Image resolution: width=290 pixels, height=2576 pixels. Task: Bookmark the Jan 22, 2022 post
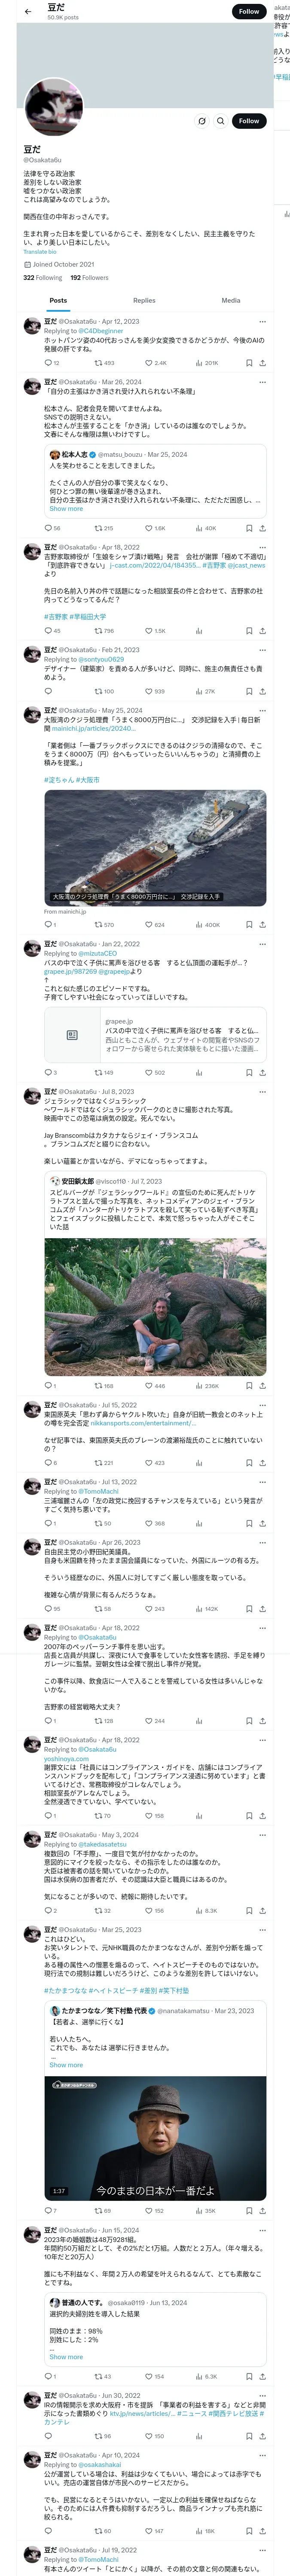[248, 1073]
